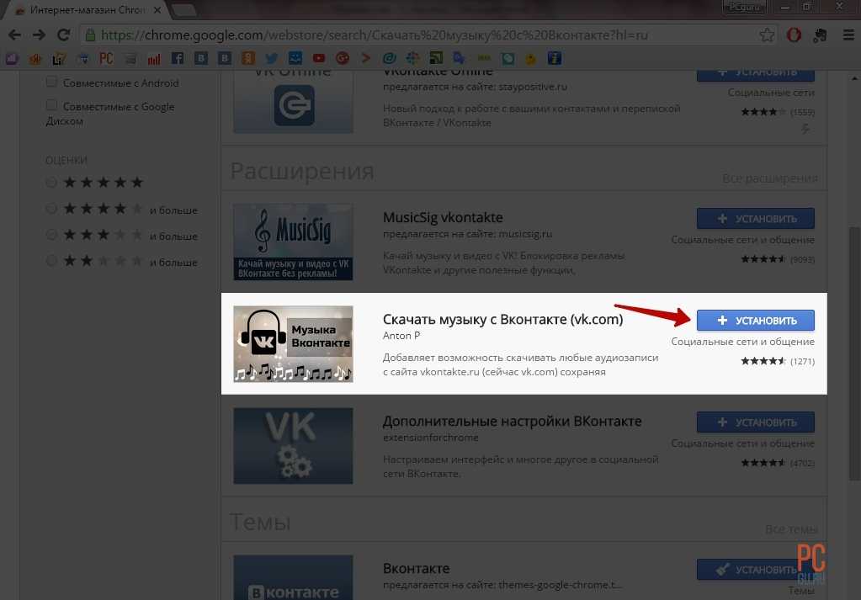
Task: Switch to the 'Интернет-магазин Chrome' tab
Action: point(87,10)
